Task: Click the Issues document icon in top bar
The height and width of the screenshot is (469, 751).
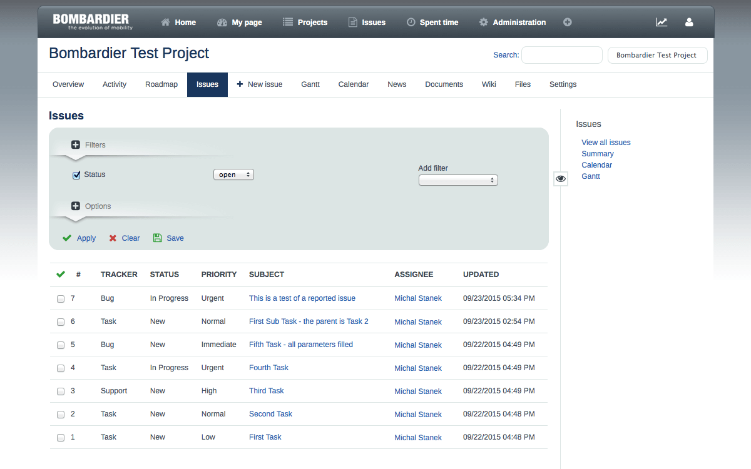Action: click(x=353, y=22)
